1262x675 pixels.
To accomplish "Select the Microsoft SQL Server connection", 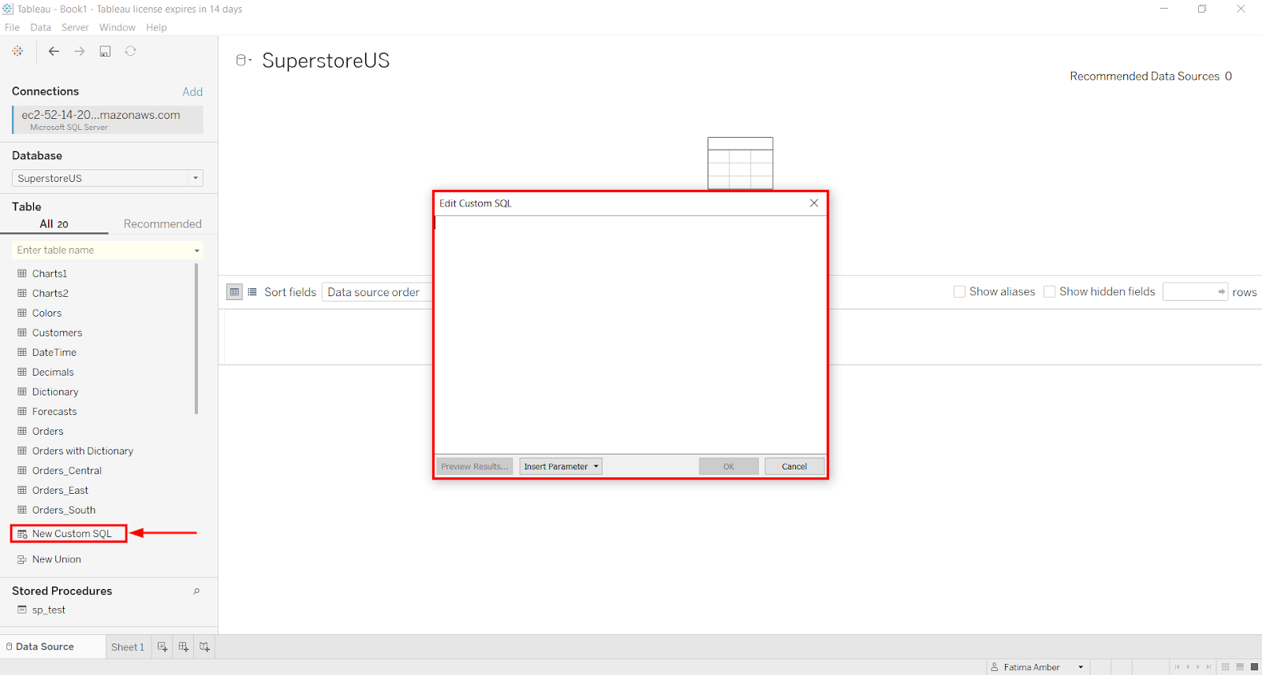I will pyautogui.click(x=107, y=120).
